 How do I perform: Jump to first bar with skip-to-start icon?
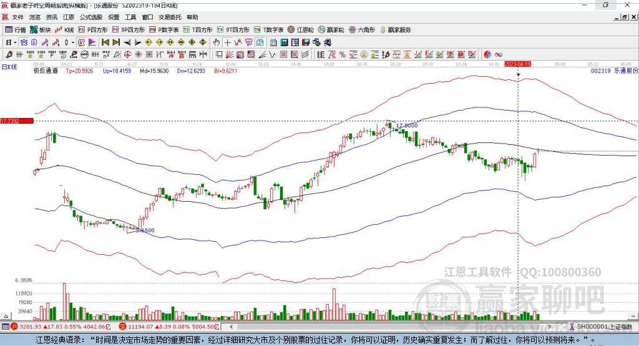coord(105,42)
